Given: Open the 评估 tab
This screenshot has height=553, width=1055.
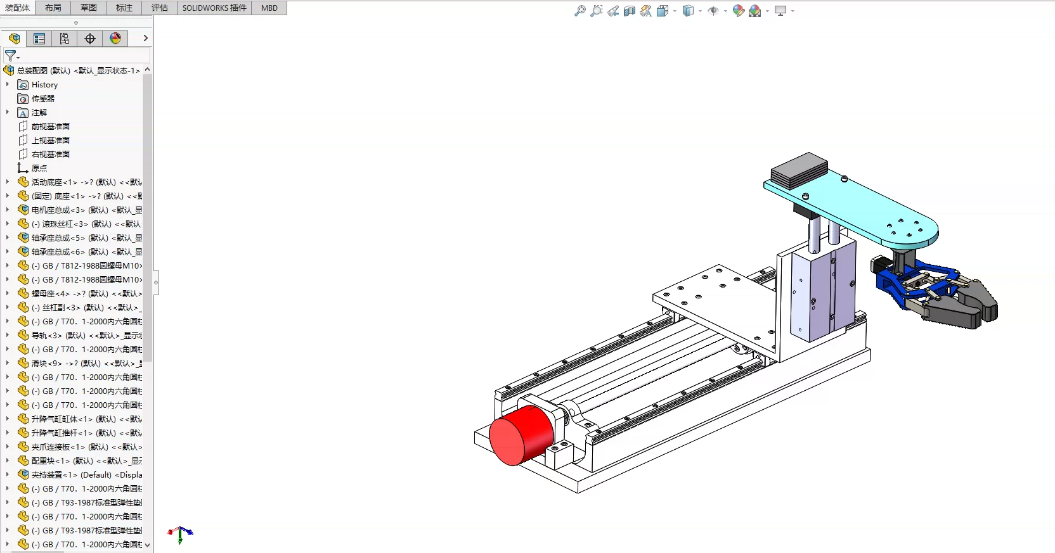Looking at the screenshot, I should point(160,8).
